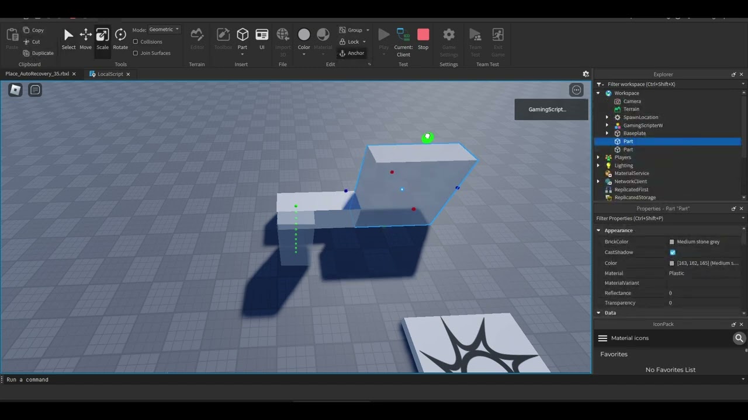The width and height of the screenshot is (748, 420).
Task: Select Baseplate in the Explorer
Action: point(634,134)
